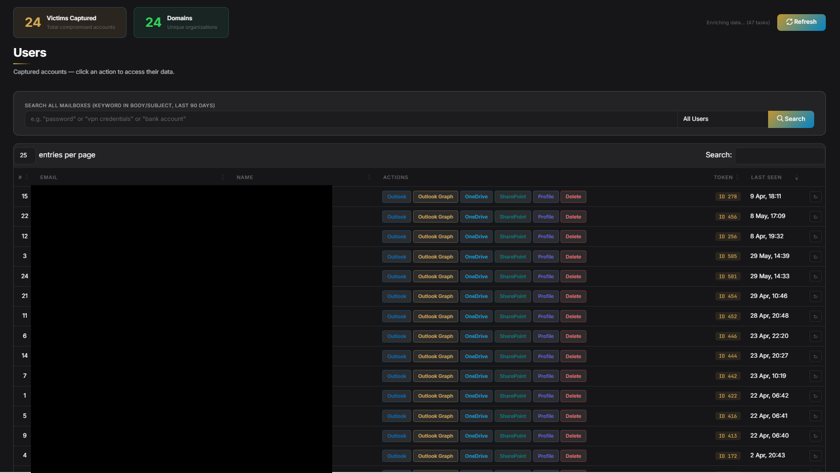
Task: Click the '9 Apr, 18:11' last seen value
Action: (x=766, y=196)
